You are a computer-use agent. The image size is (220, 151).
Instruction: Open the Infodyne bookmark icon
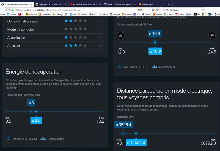[111, 14]
